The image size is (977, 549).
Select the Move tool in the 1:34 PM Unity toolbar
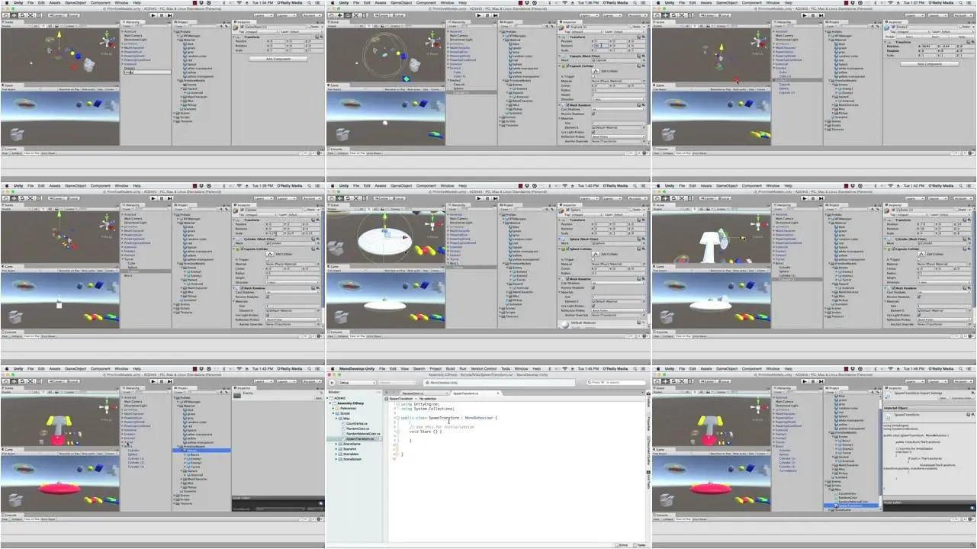[14, 15]
